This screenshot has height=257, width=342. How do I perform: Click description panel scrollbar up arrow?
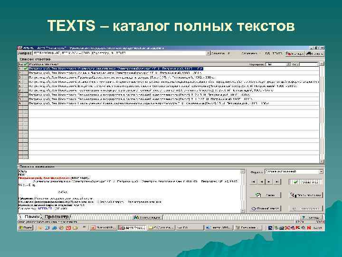(x=243, y=171)
